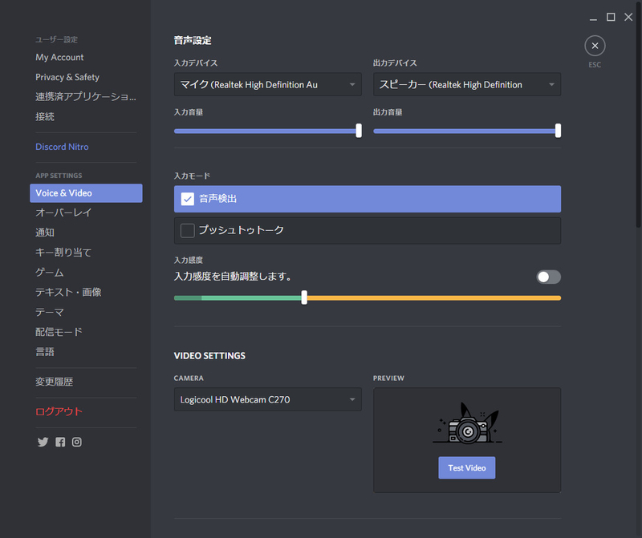Maximize the Discord window
This screenshot has height=538, width=642.
click(611, 17)
